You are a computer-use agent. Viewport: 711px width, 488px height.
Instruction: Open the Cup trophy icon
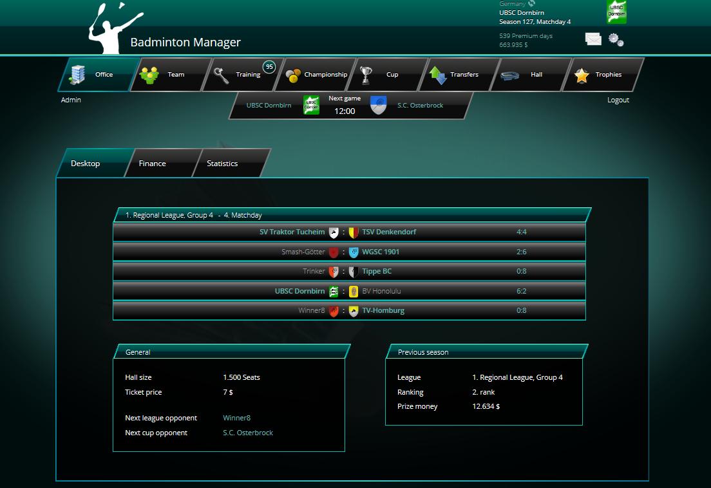366,73
